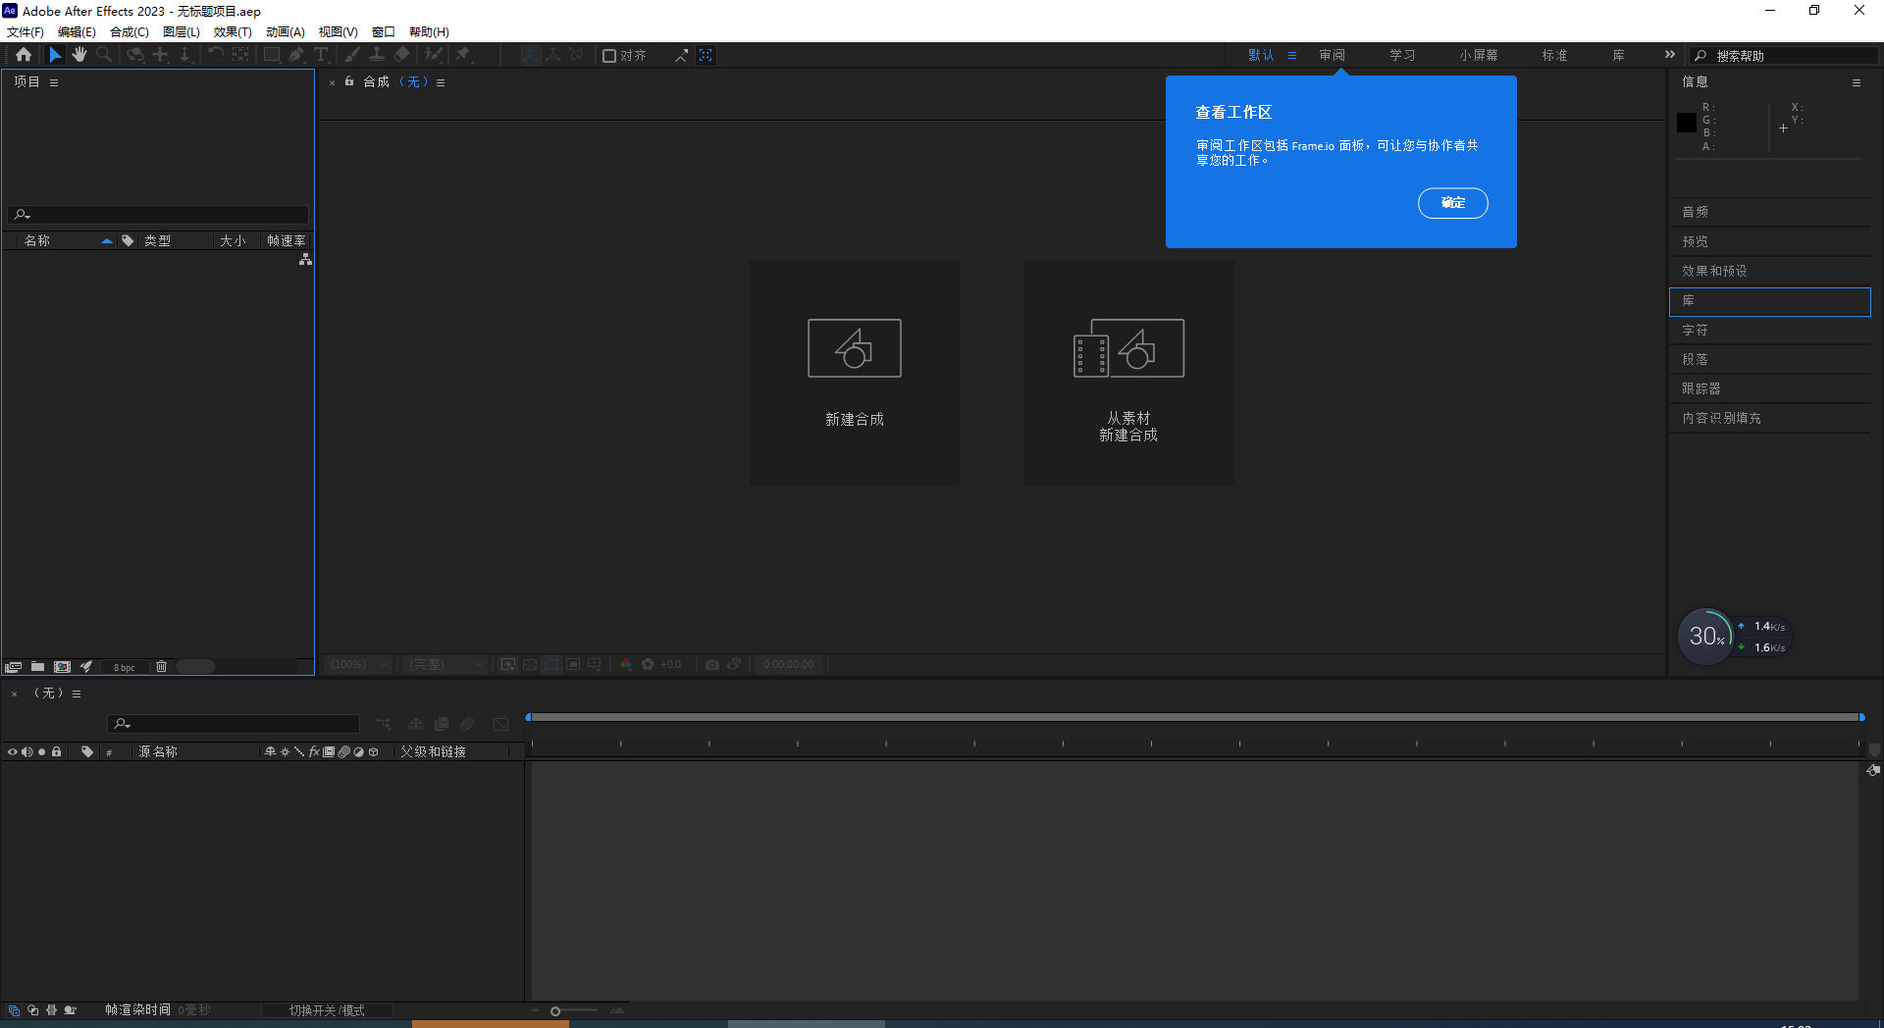Viewport: 1884px width, 1028px height.
Task: Switch to the 小屏幕 workspace tab
Action: pyautogui.click(x=1479, y=55)
